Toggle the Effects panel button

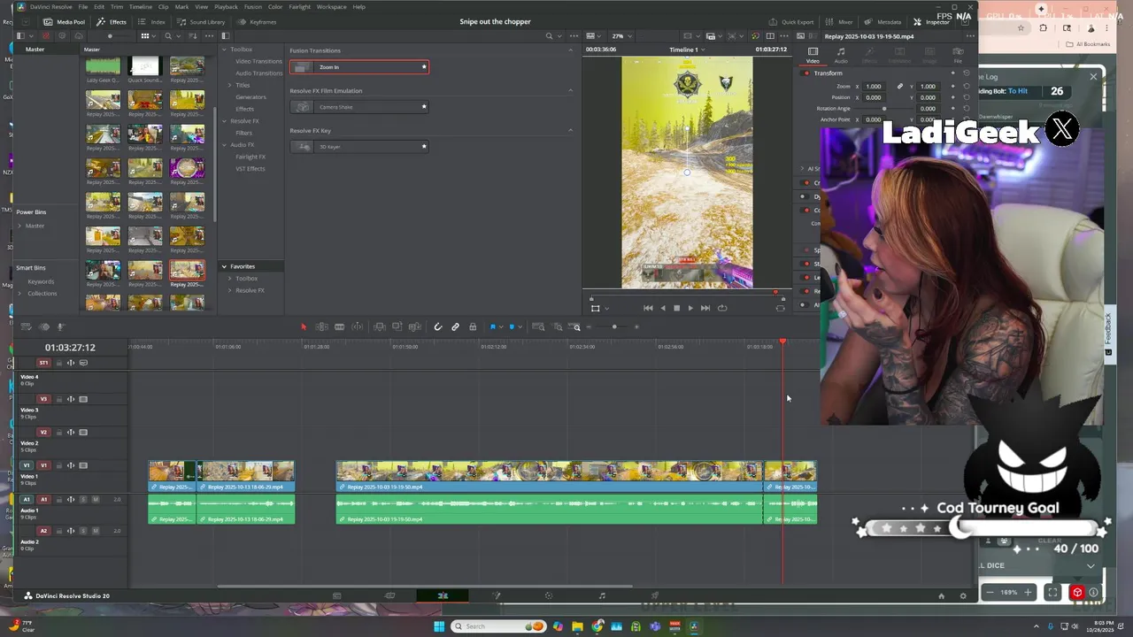tap(112, 21)
